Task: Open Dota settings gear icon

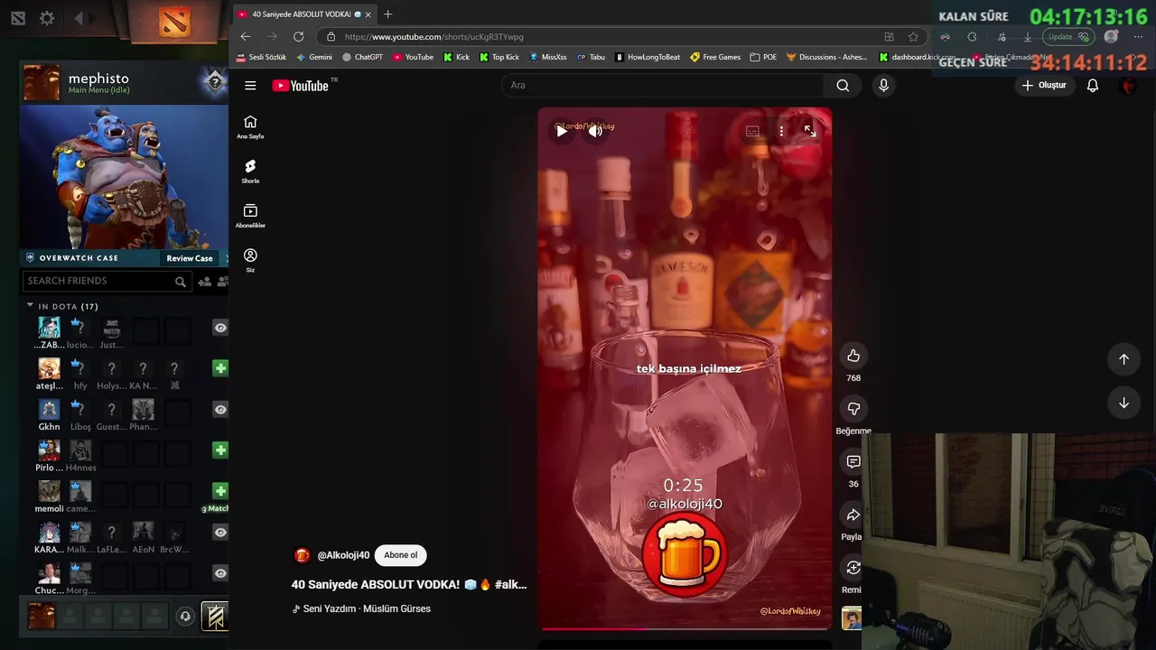Action: tap(47, 18)
